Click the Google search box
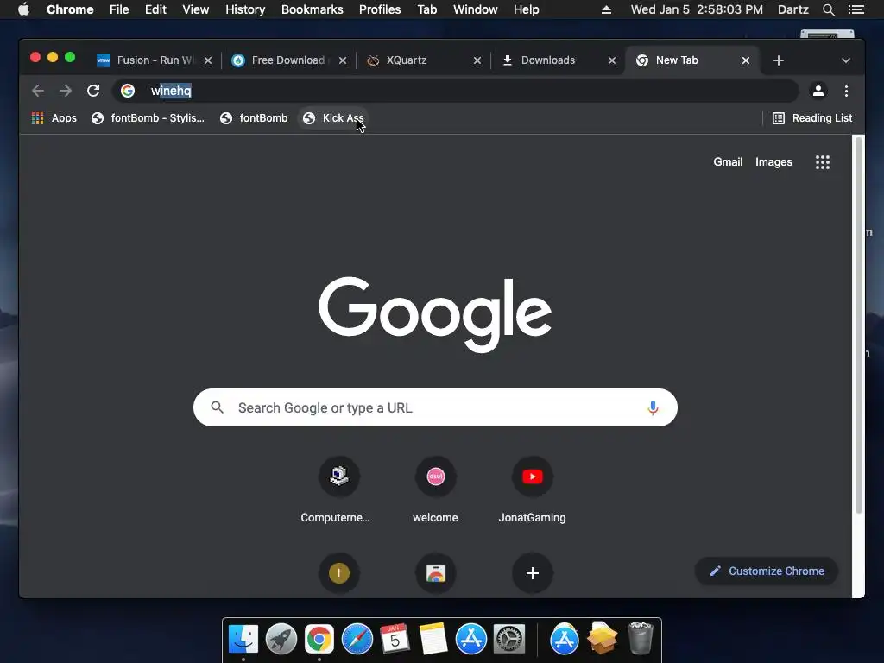 pos(435,407)
